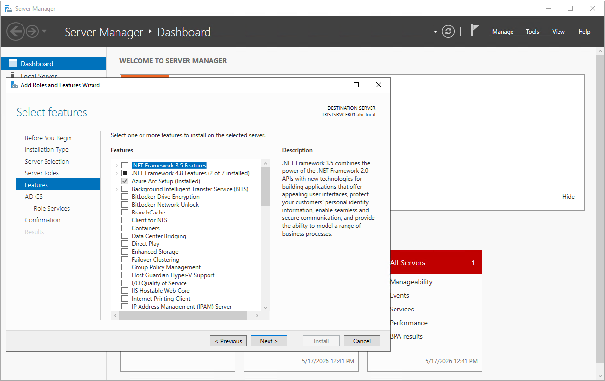Viewport: 605px width, 381px height.
Task: Check Containers feature checkbox
Action: pos(125,228)
